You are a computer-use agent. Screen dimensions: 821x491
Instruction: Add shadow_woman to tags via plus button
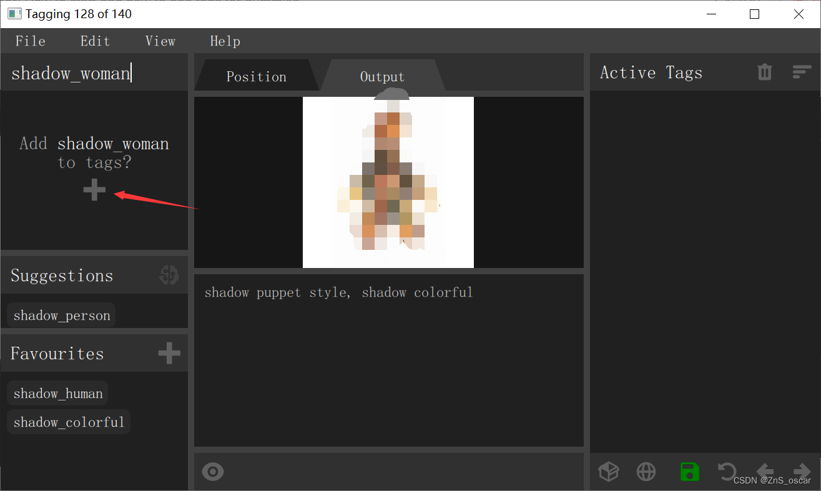(x=94, y=190)
